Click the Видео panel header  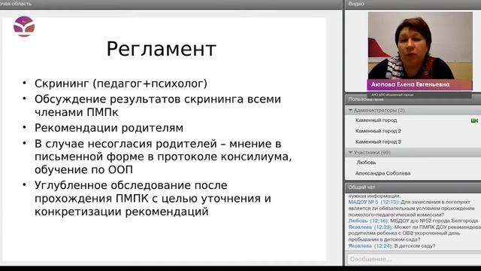point(413,4)
